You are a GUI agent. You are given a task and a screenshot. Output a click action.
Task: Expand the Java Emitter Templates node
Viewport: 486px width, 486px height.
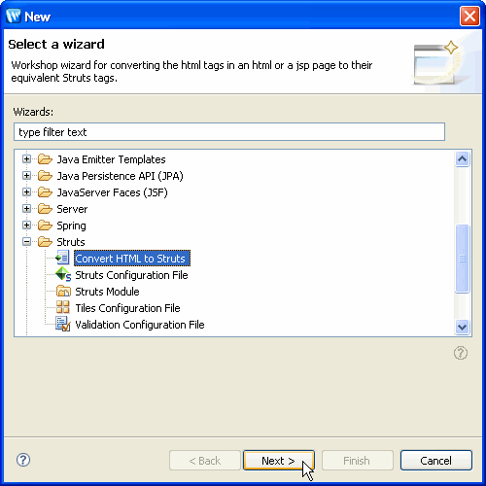click(x=26, y=159)
